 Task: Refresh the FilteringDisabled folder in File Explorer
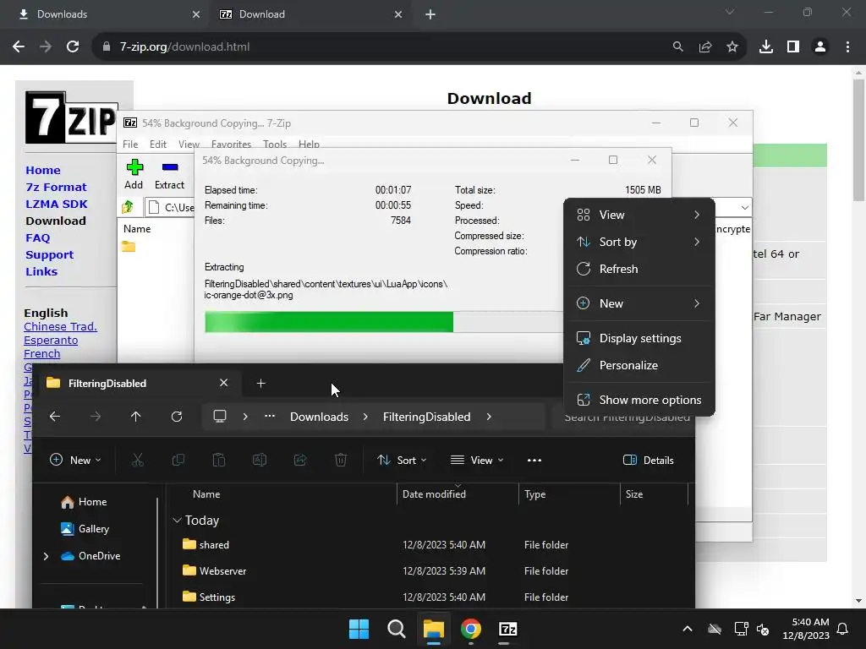pos(177,417)
